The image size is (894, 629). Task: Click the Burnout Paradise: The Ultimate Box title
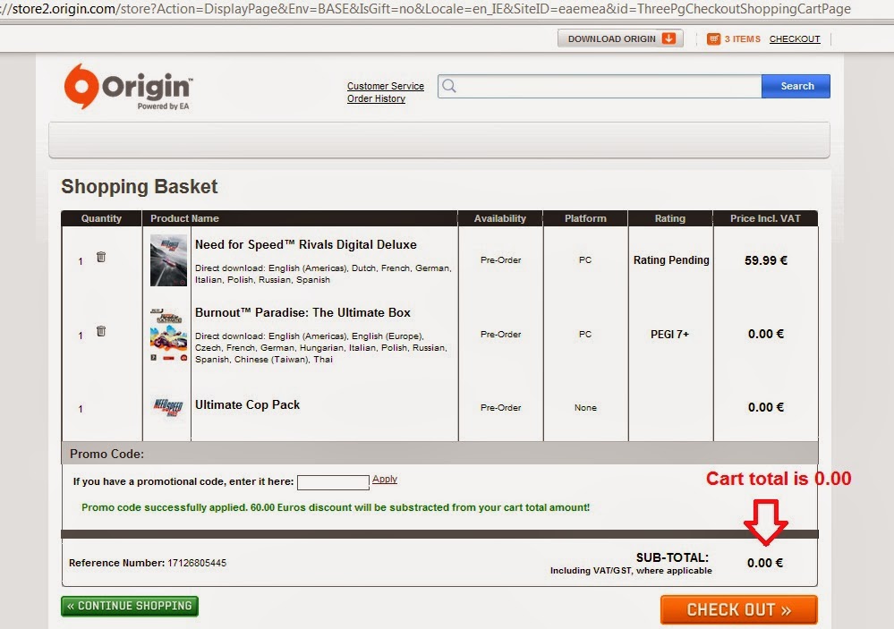302,312
